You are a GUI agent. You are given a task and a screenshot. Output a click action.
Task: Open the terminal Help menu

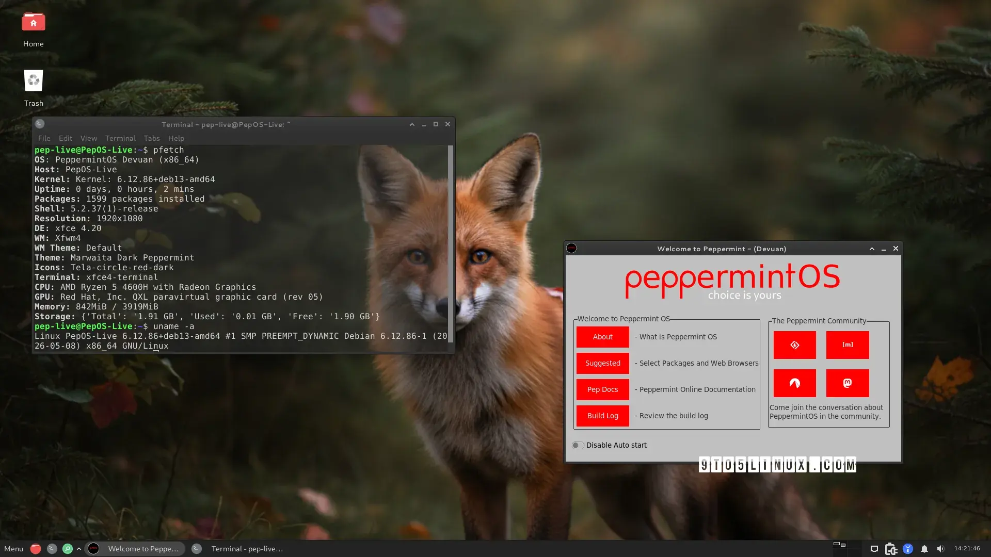pos(176,138)
